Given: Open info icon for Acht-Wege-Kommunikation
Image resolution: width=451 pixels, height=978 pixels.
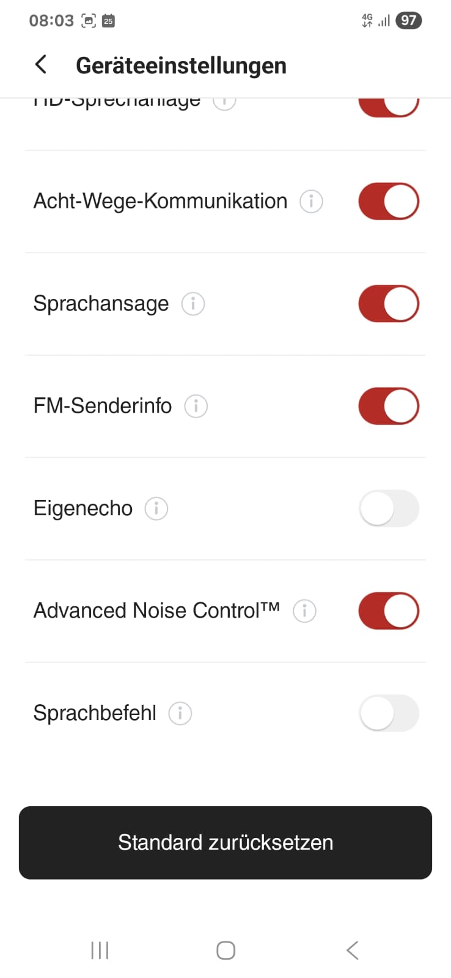Looking at the screenshot, I should (310, 201).
